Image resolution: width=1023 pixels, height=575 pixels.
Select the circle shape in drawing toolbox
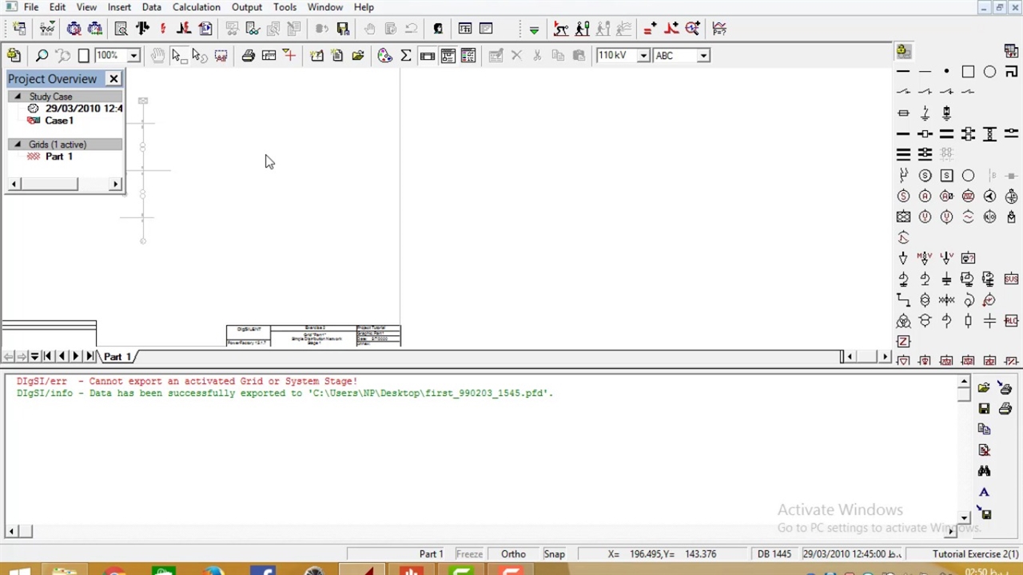click(x=989, y=72)
